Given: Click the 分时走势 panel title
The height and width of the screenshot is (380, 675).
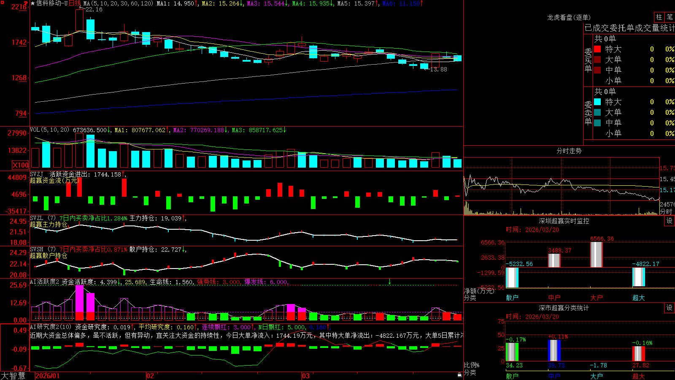Looking at the screenshot, I should pyautogui.click(x=569, y=151).
